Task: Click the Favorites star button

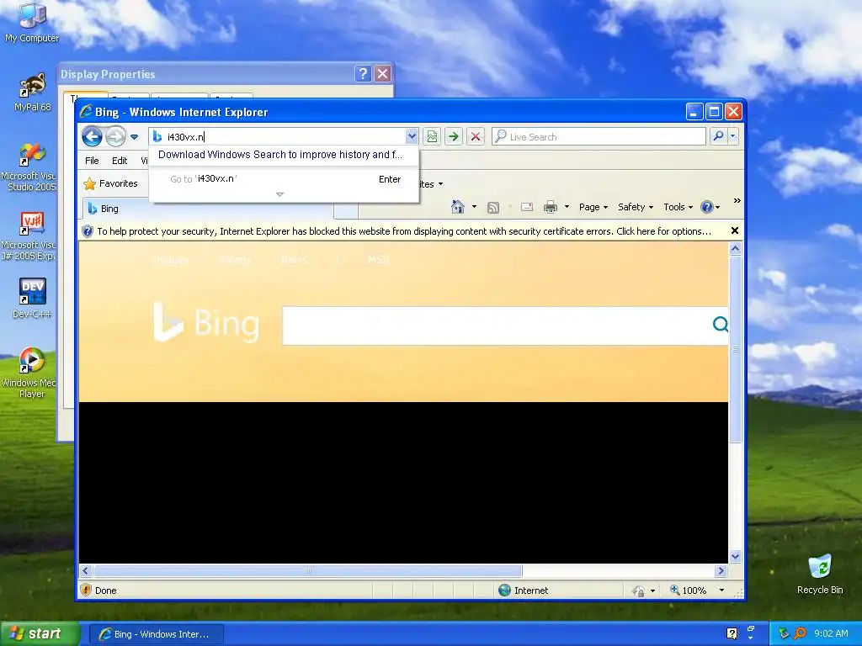Action: point(110,183)
